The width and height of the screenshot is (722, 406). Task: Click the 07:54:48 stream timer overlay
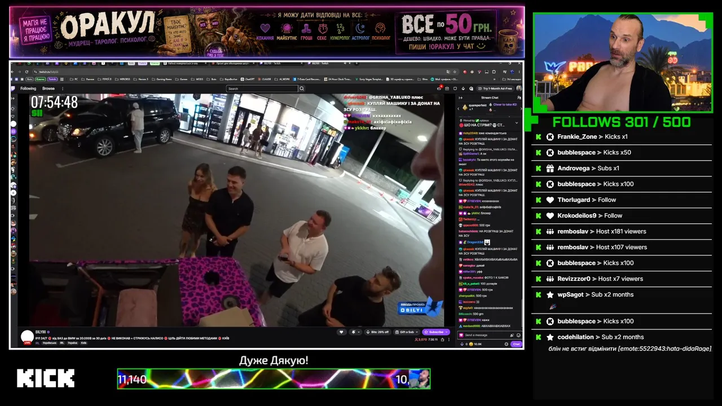click(x=54, y=103)
